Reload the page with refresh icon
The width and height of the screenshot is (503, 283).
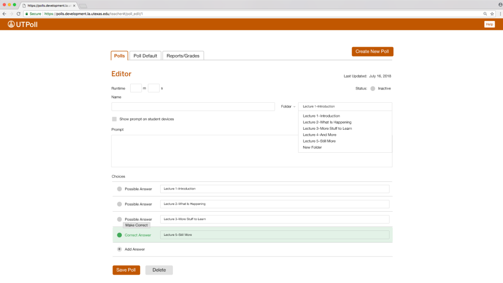pyautogui.click(x=18, y=14)
